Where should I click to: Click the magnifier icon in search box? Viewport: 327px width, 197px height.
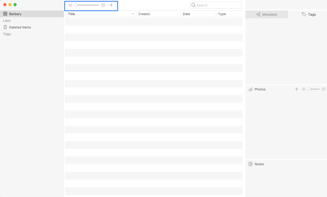click(x=194, y=5)
